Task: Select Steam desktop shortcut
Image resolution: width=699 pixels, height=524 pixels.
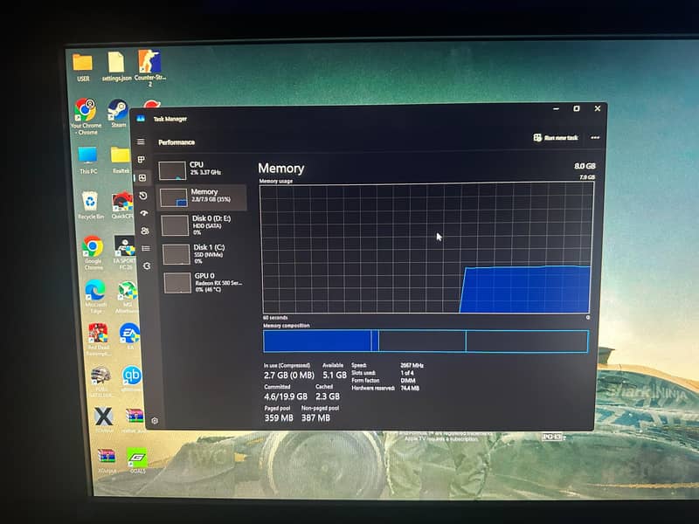Action: 118,114
